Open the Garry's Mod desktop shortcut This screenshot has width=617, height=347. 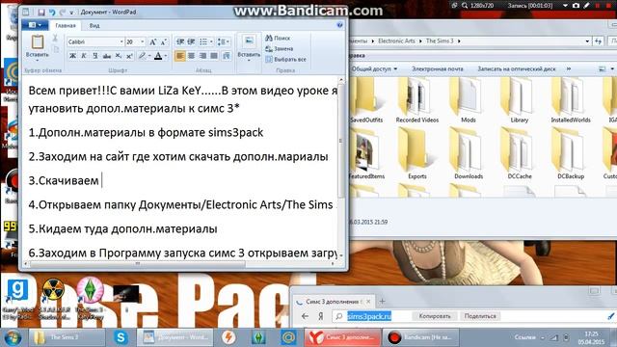[x=17, y=298]
